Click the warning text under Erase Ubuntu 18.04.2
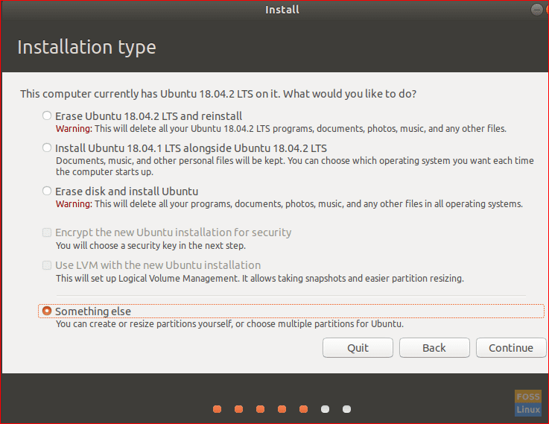This screenshot has height=424, width=549. point(281,129)
